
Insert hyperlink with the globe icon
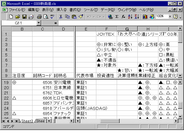(x=110, y=17)
